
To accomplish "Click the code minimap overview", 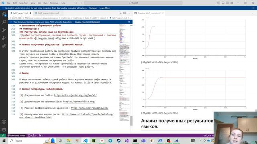I will pos(124,73).
